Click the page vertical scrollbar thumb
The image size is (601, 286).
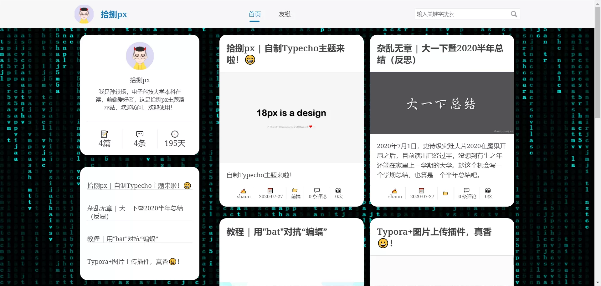pos(598,63)
